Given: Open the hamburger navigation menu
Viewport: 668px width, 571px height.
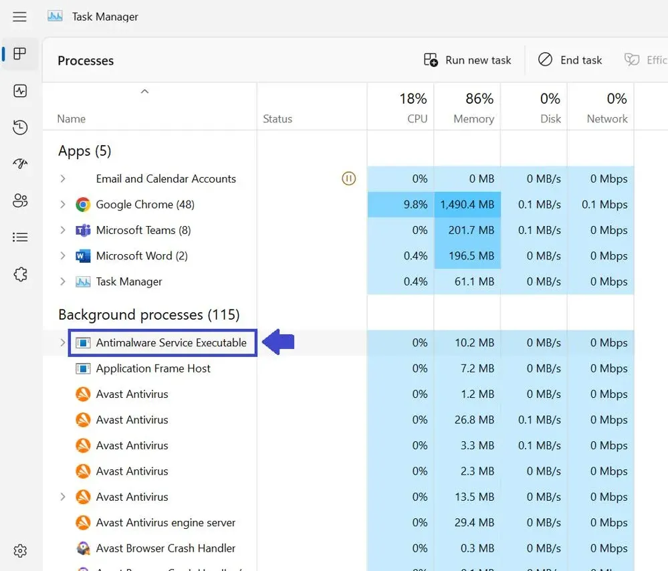Looking at the screenshot, I should click(x=19, y=17).
